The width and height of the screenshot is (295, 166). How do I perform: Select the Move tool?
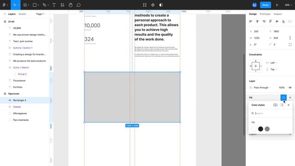click(15, 5)
